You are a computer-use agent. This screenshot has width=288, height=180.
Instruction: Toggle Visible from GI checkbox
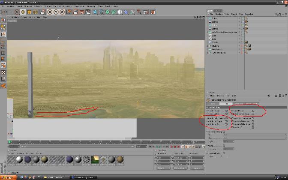click(x=226, y=124)
